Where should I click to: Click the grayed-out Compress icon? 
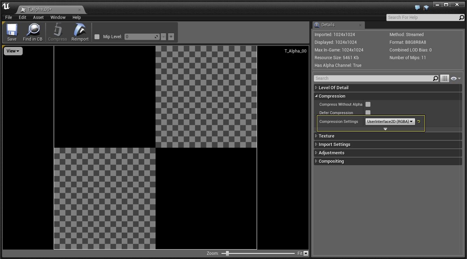57,32
